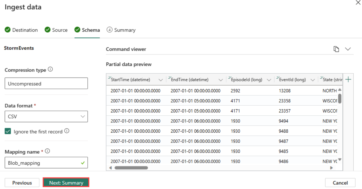Copy the command from Command viewer
362x189 pixels.
(x=336, y=49)
